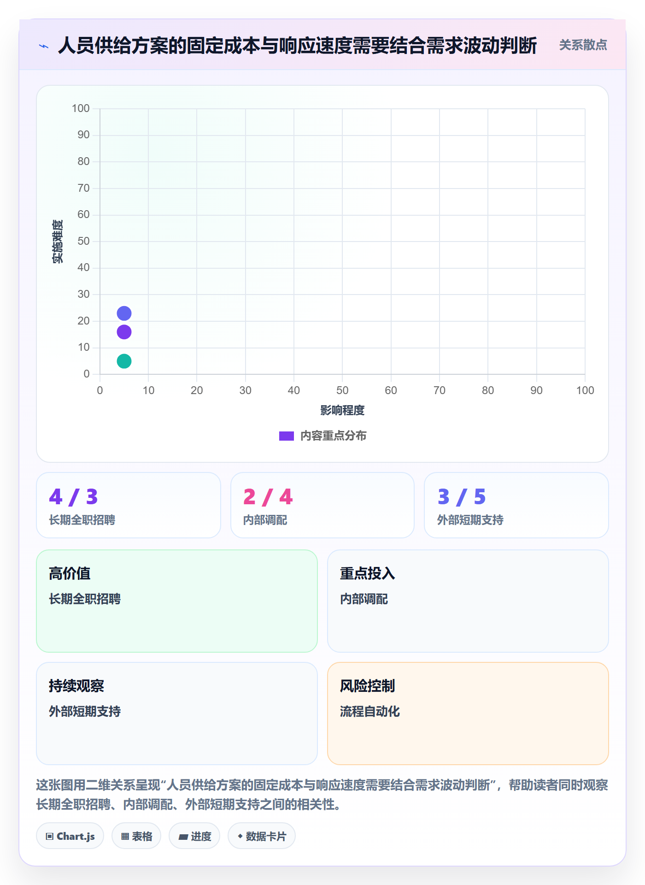Click the Chart.js chip square icon
The height and width of the screenshot is (885, 645).
50,837
